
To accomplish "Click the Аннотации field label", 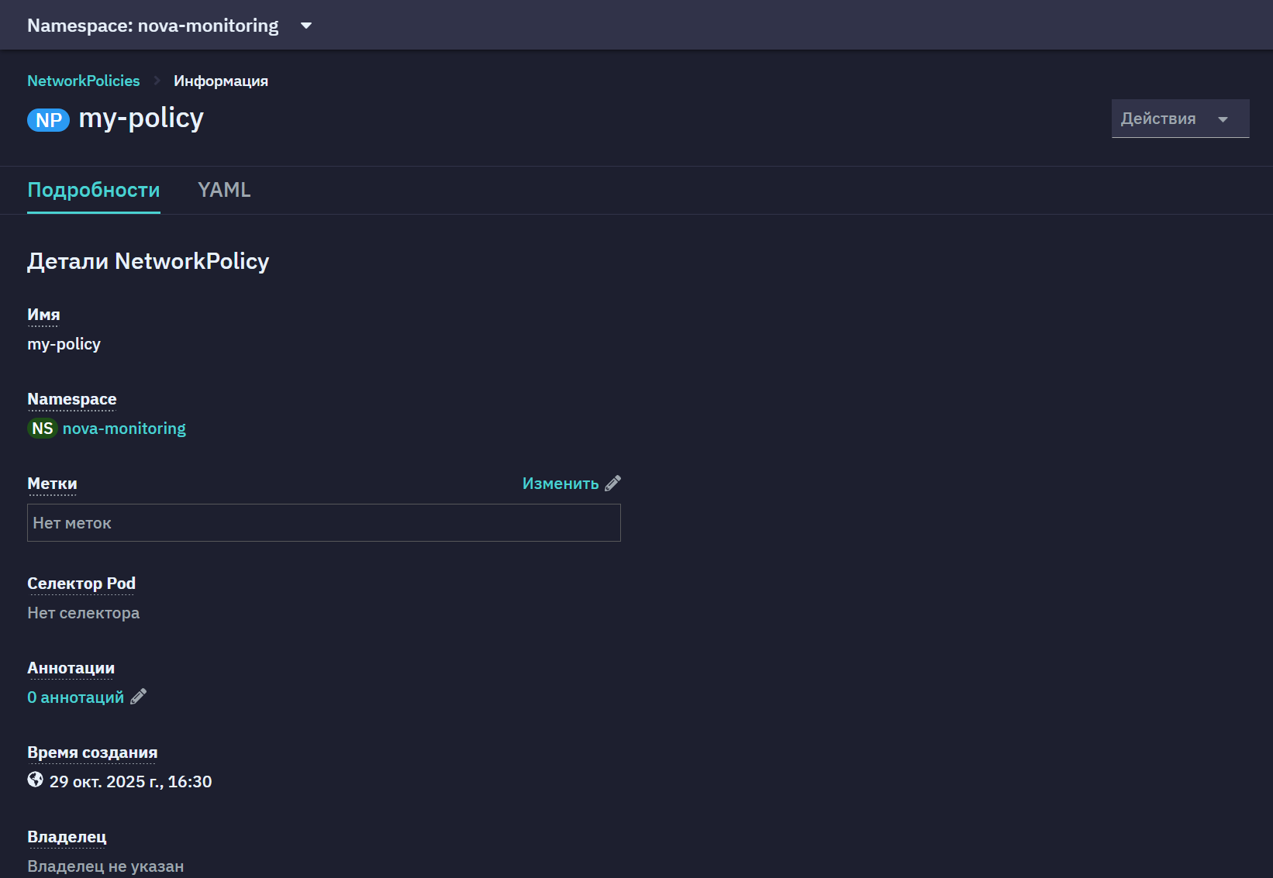I will (71, 668).
